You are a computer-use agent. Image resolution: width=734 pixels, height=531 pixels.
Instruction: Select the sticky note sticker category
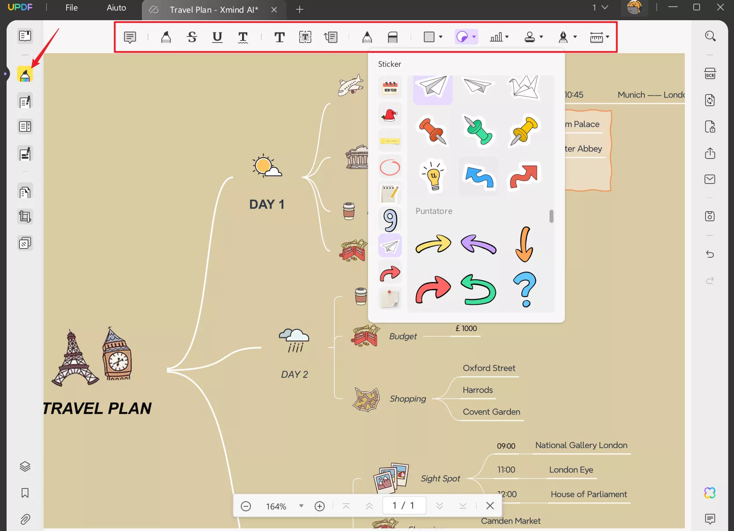click(390, 299)
